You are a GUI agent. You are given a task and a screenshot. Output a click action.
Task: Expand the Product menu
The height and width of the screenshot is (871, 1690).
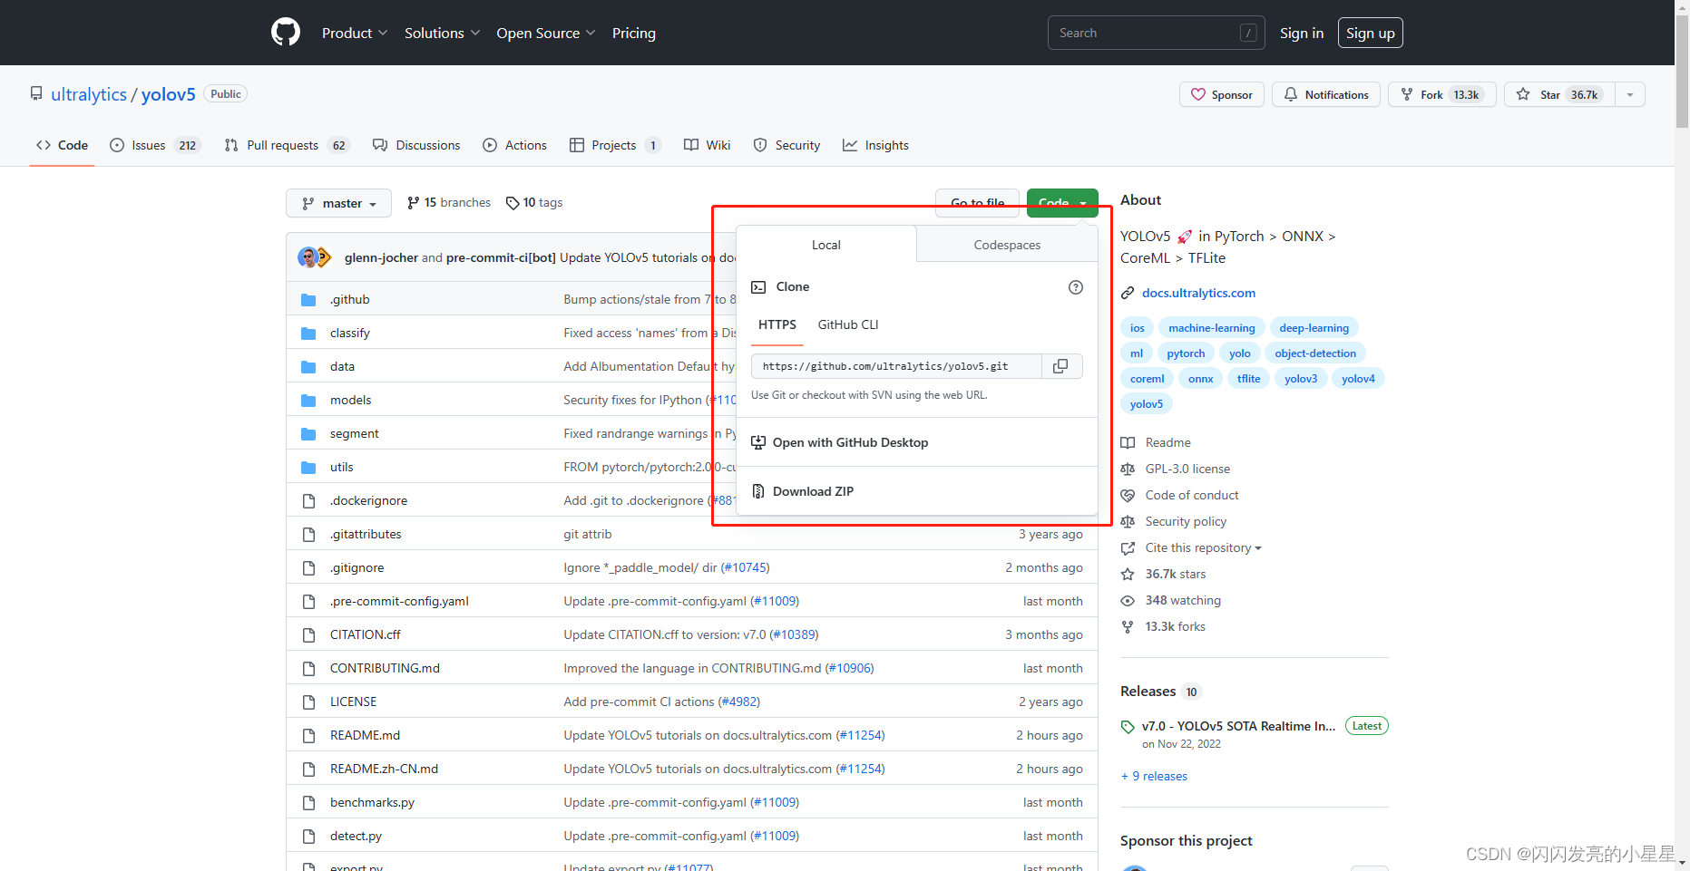355,33
